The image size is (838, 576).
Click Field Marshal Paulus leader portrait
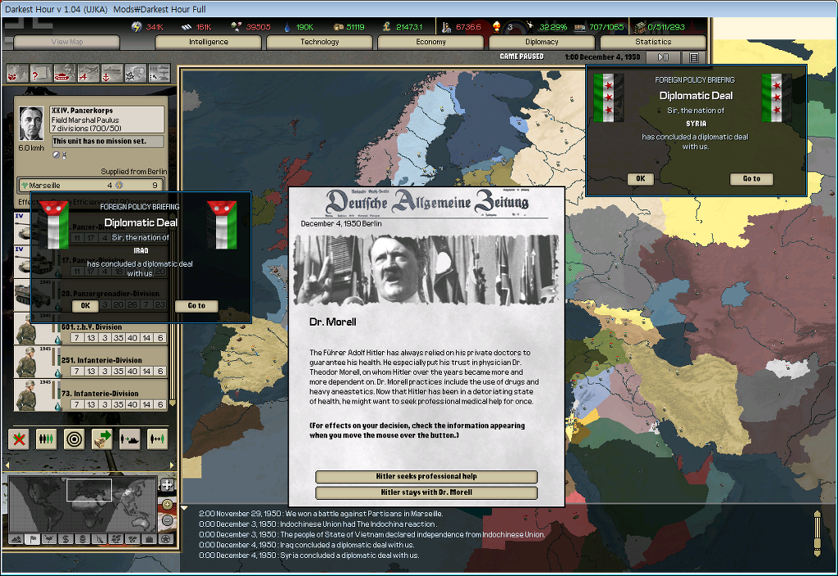tap(31, 124)
